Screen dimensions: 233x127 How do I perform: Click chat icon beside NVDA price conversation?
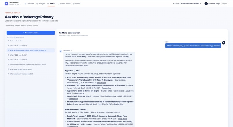[x=8, y=69]
